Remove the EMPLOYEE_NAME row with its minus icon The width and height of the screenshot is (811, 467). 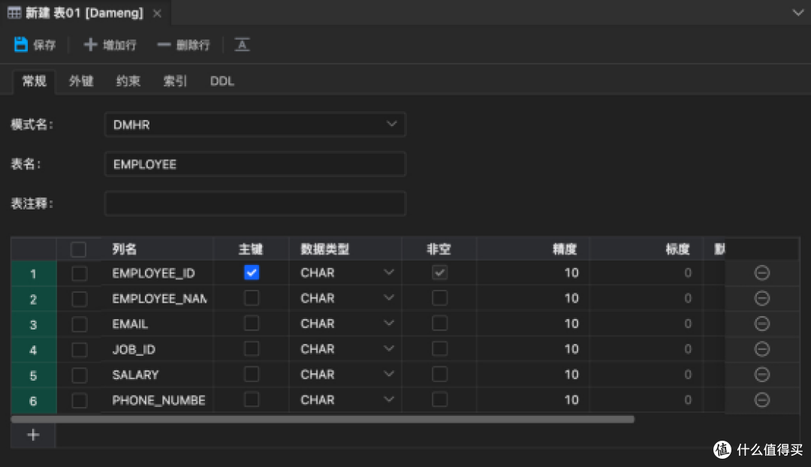pyautogui.click(x=762, y=298)
